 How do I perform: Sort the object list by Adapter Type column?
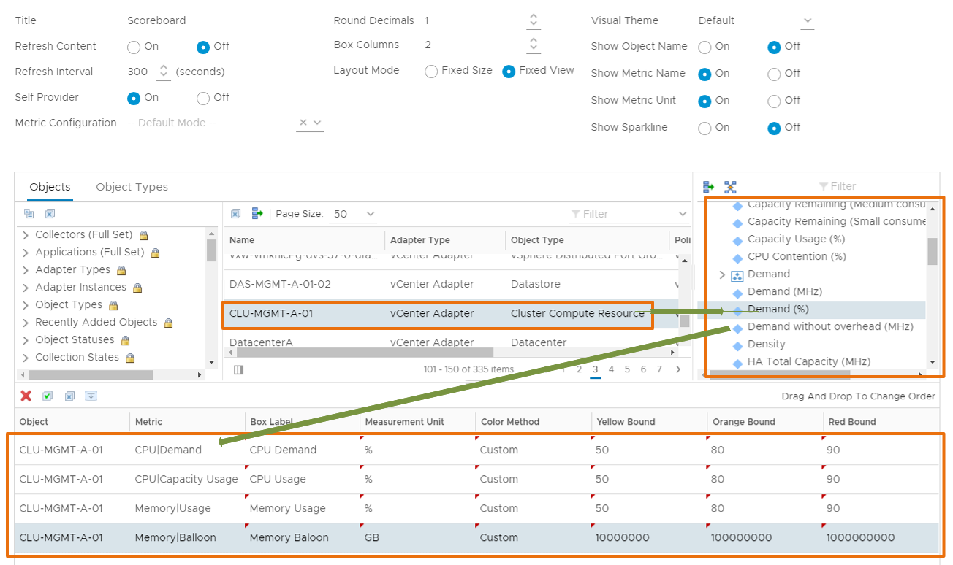(445, 240)
